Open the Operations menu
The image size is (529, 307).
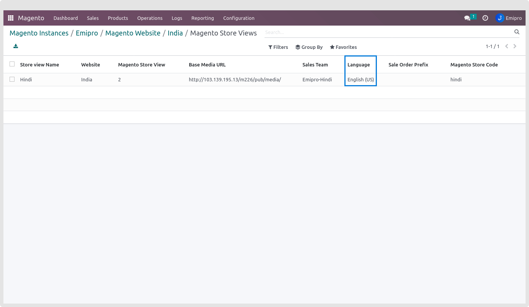coord(150,18)
